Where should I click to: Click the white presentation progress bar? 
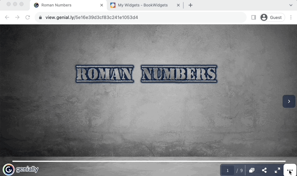coord(148,161)
